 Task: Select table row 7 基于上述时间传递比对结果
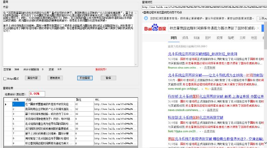tap(71, 134)
